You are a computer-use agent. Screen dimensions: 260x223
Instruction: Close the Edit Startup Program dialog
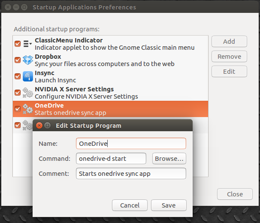point(39,126)
